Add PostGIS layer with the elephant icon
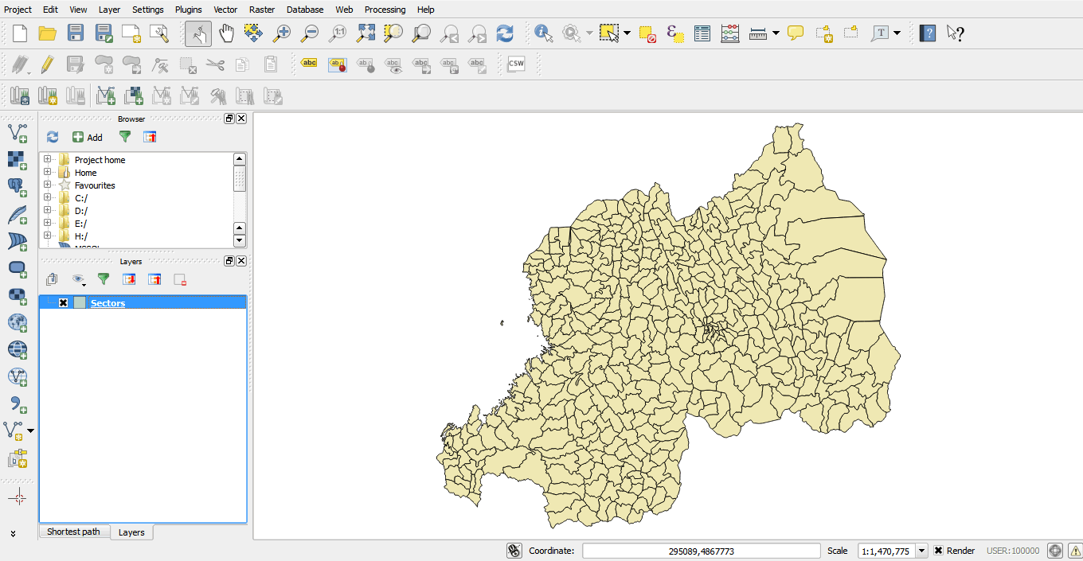 click(18, 188)
